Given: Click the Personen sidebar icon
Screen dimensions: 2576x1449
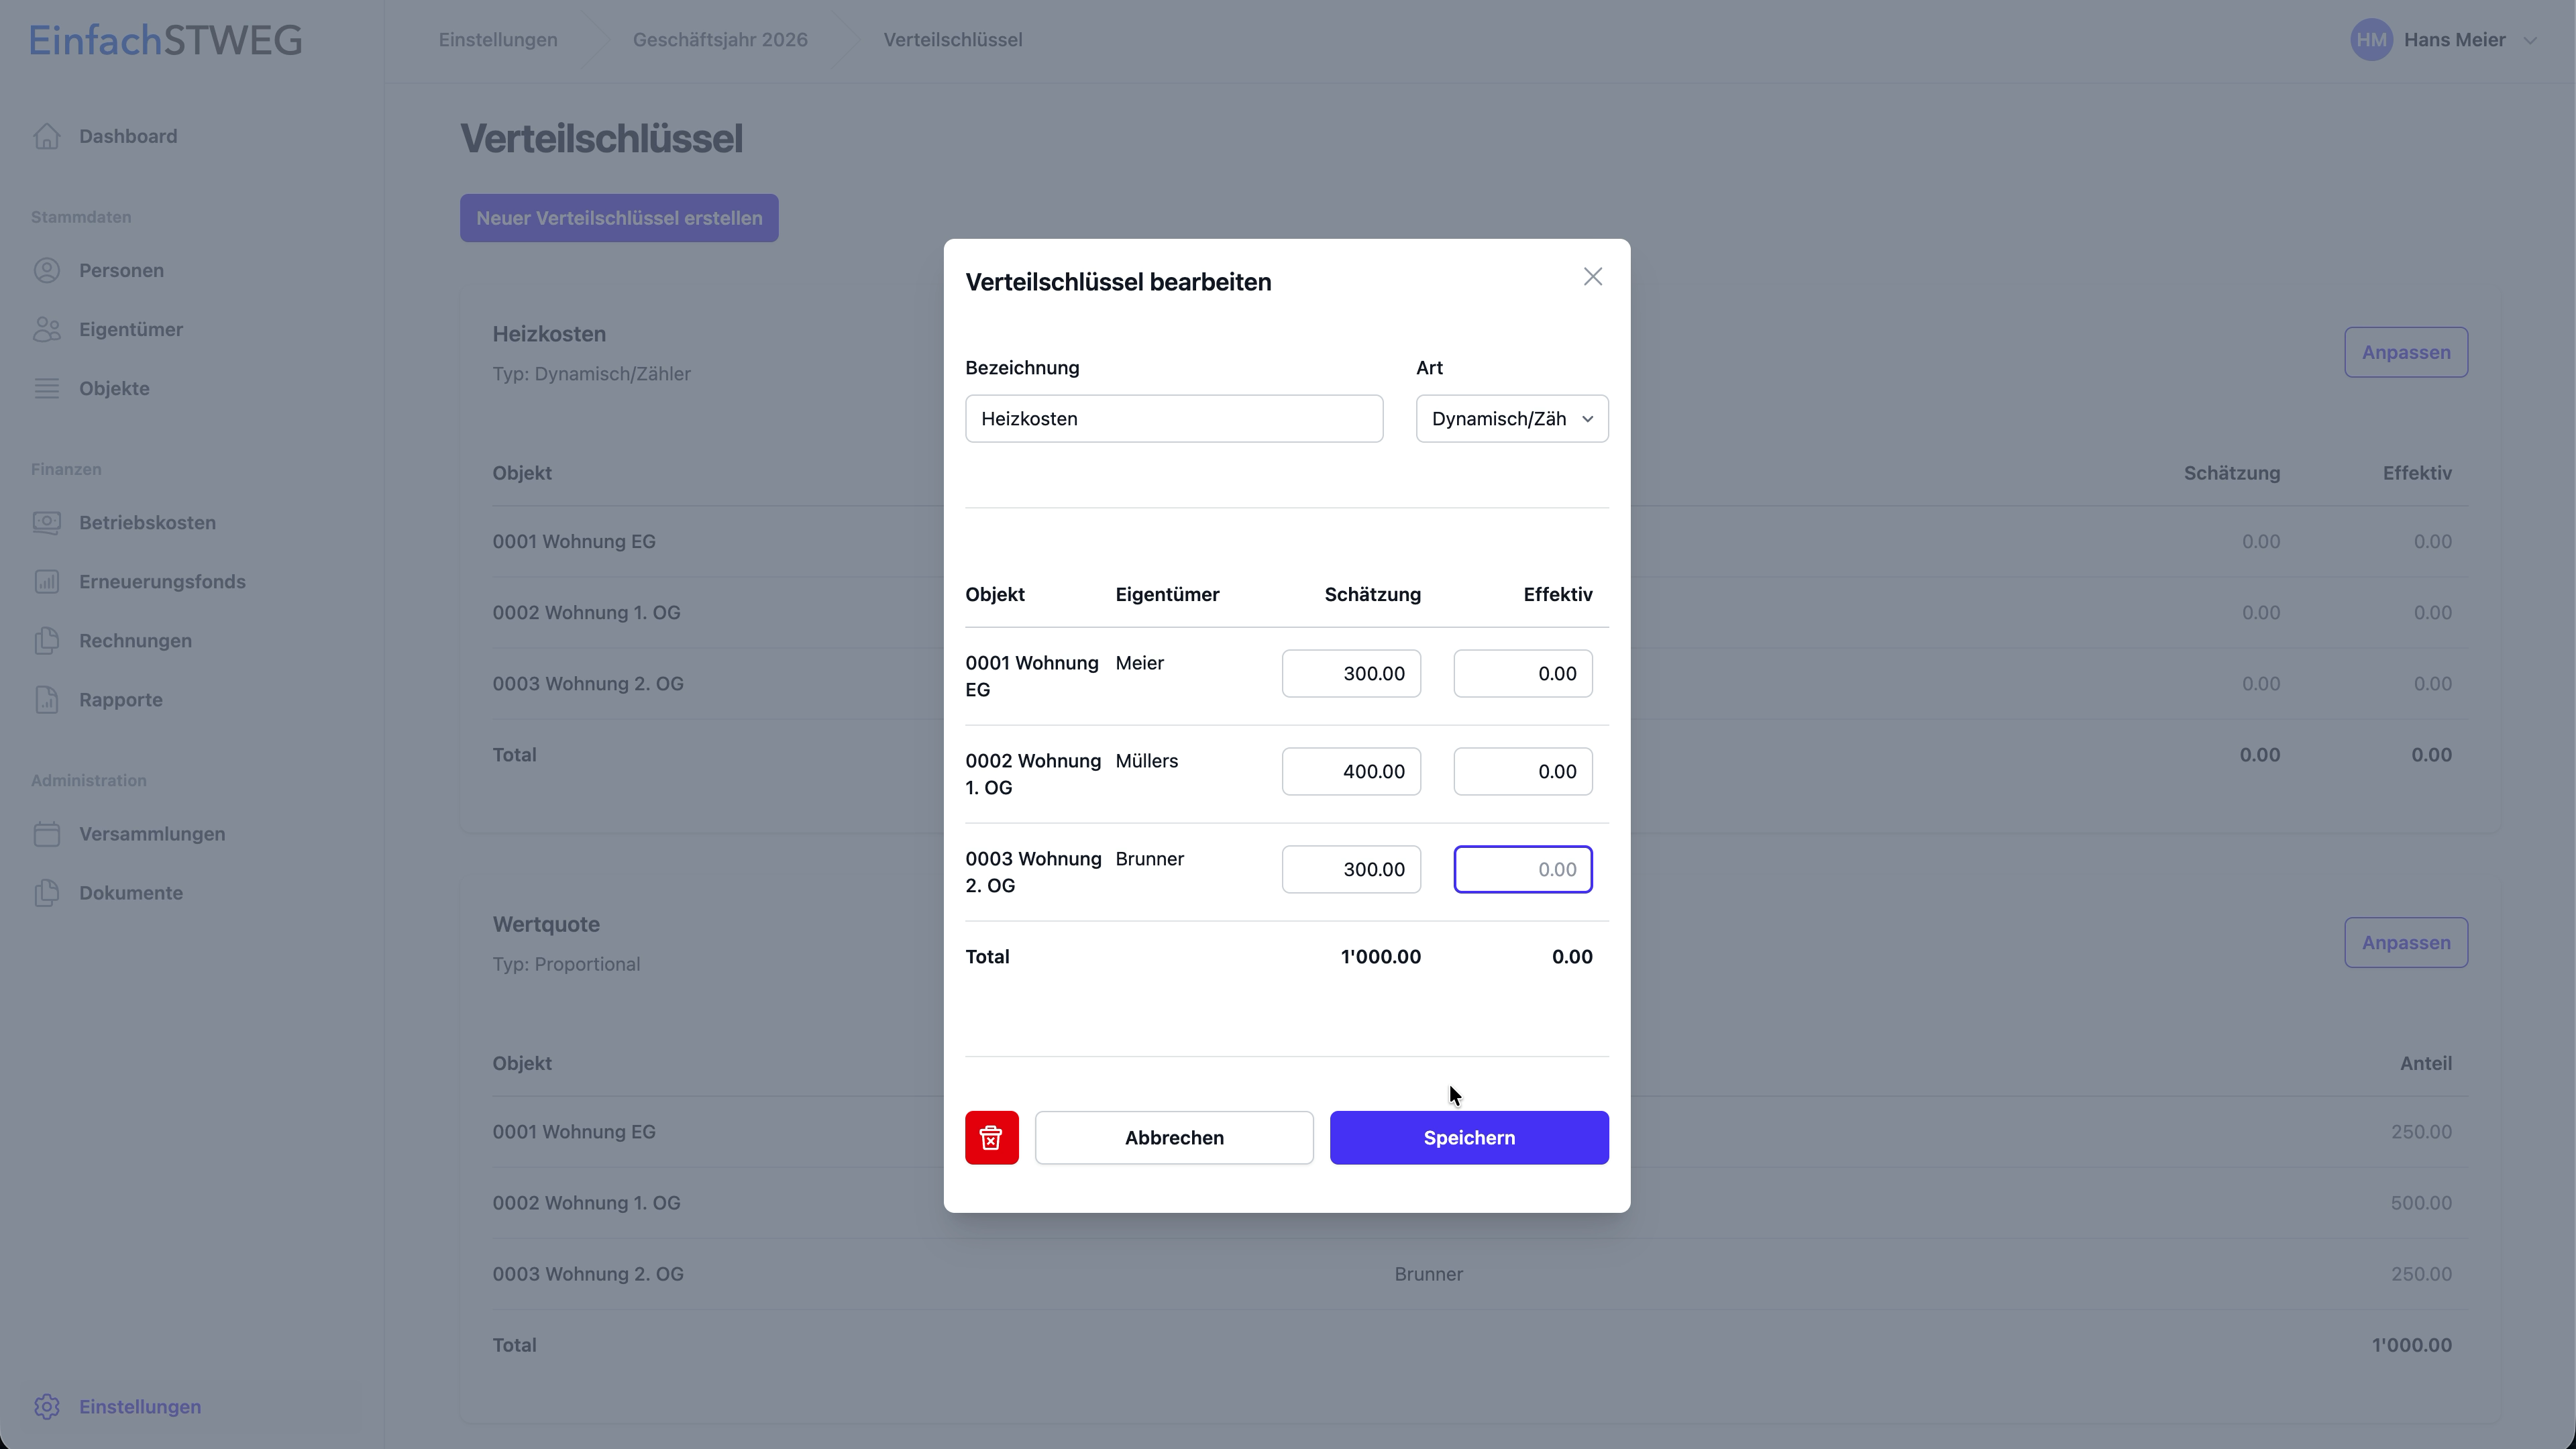Looking at the screenshot, I should (47, 270).
